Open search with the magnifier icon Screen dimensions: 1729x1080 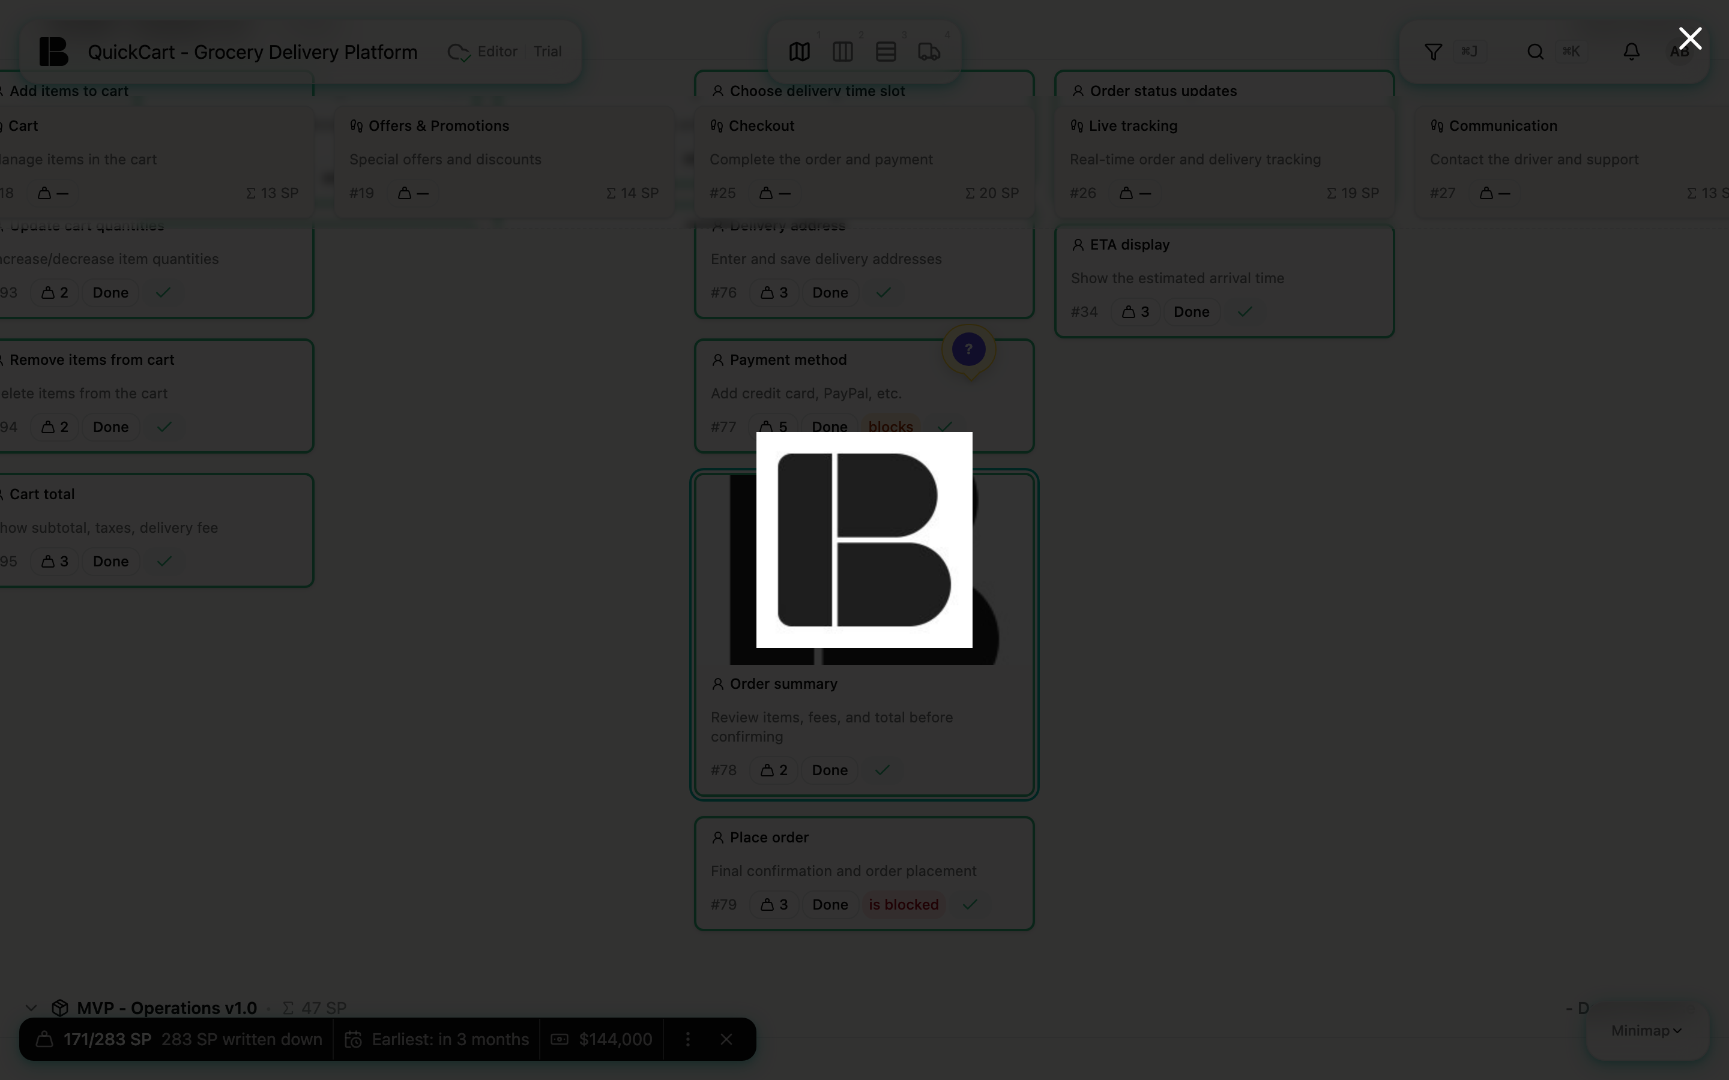(x=1535, y=52)
